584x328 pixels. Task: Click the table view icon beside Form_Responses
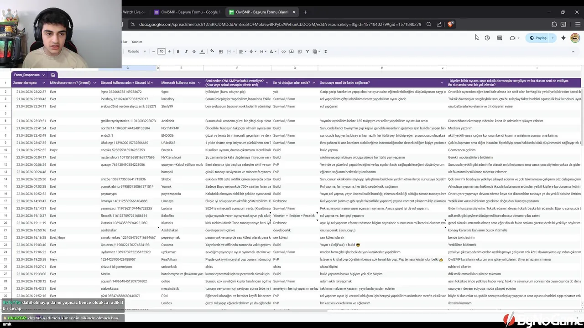[53, 75]
